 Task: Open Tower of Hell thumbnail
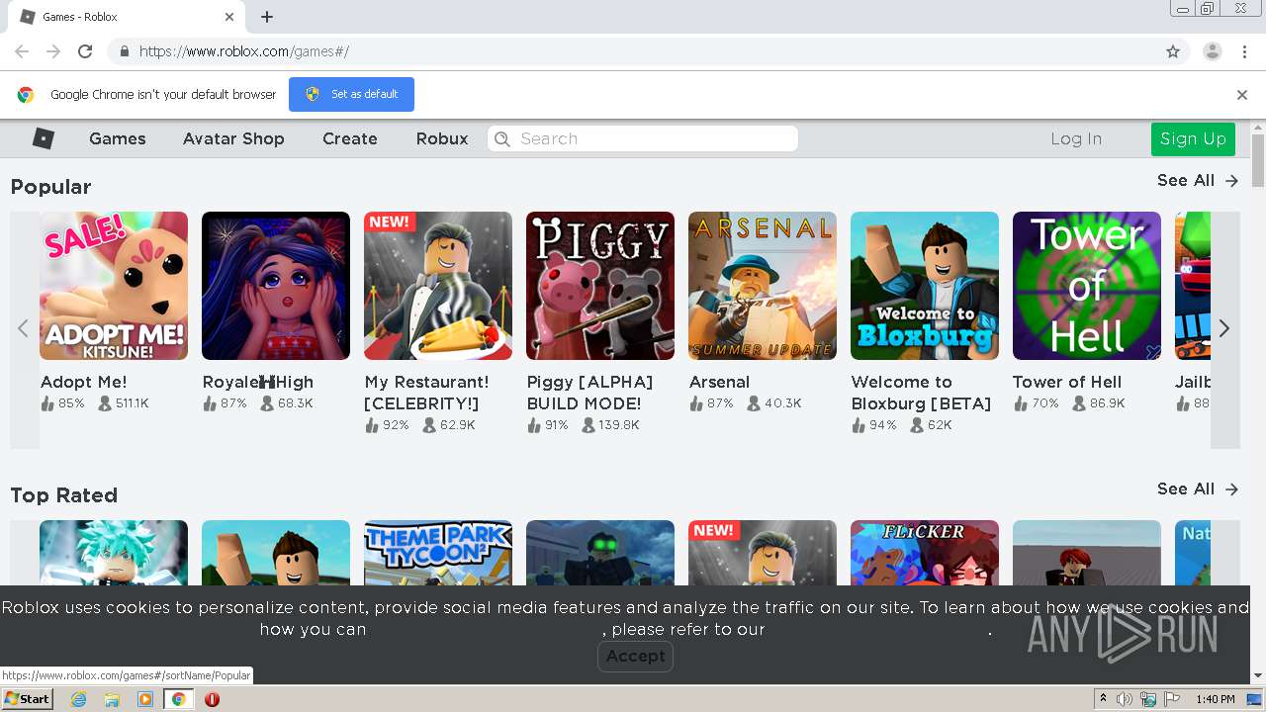click(1087, 286)
